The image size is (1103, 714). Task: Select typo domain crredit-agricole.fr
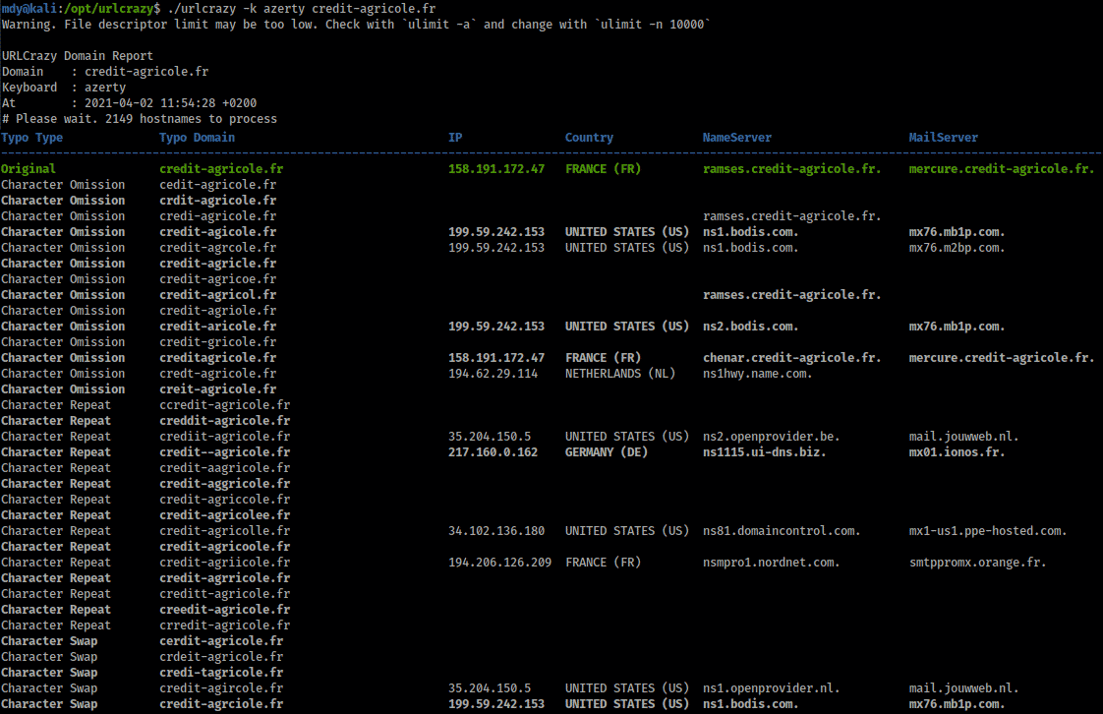pyautogui.click(x=225, y=626)
